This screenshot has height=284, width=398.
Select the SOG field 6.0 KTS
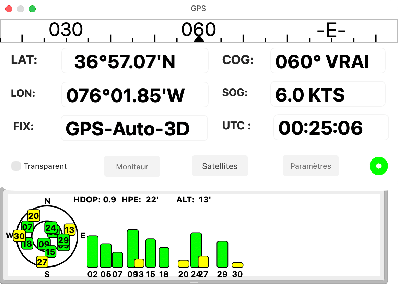tap(328, 94)
